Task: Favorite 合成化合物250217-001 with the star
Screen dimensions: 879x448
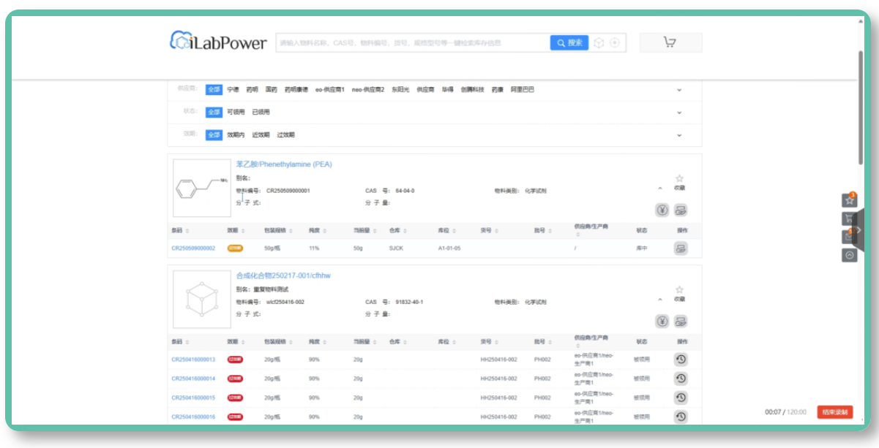Action: (x=679, y=289)
